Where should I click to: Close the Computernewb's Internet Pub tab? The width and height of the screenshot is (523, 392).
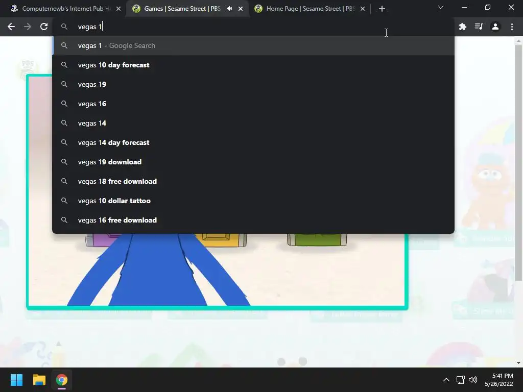coord(118,9)
